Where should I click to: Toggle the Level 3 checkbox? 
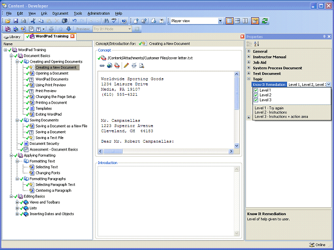pos(256,100)
